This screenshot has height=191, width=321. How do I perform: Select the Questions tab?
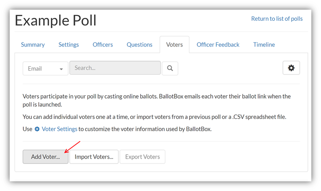tap(139, 44)
